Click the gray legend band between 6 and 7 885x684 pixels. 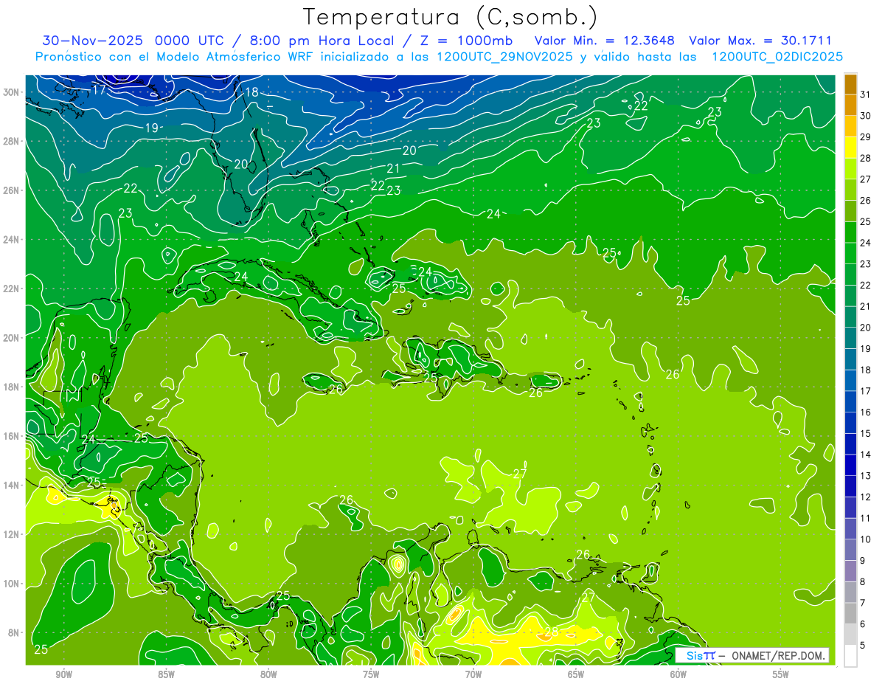(x=850, y=614)
